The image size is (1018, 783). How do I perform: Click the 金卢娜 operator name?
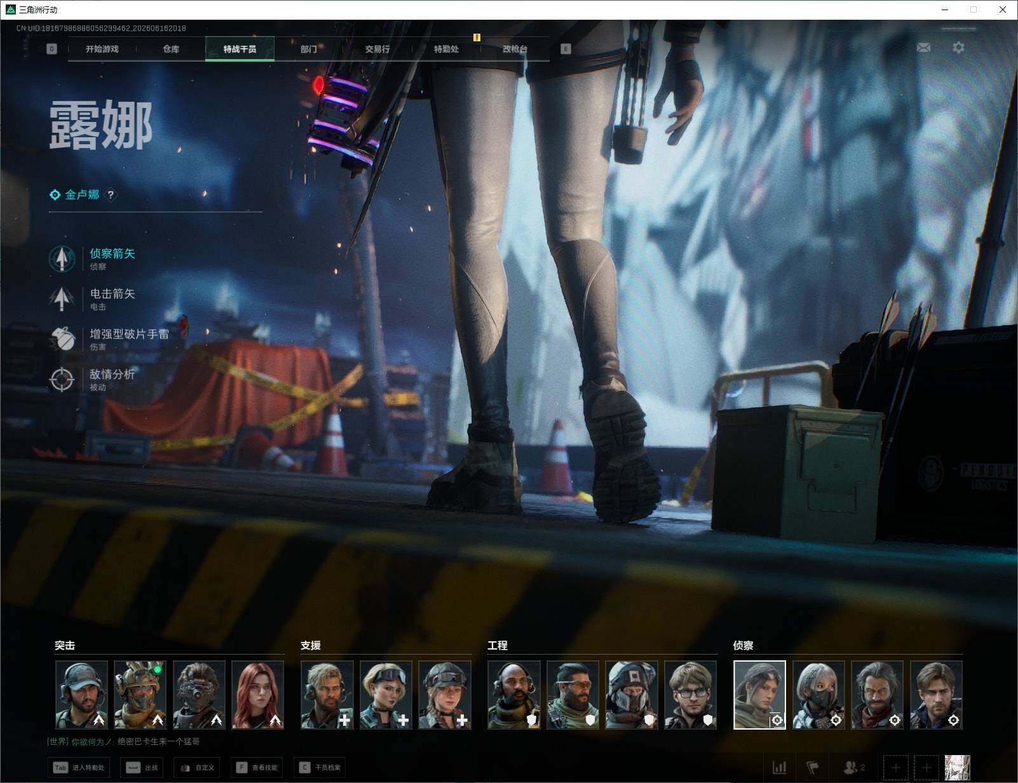[x=82, y=194]
